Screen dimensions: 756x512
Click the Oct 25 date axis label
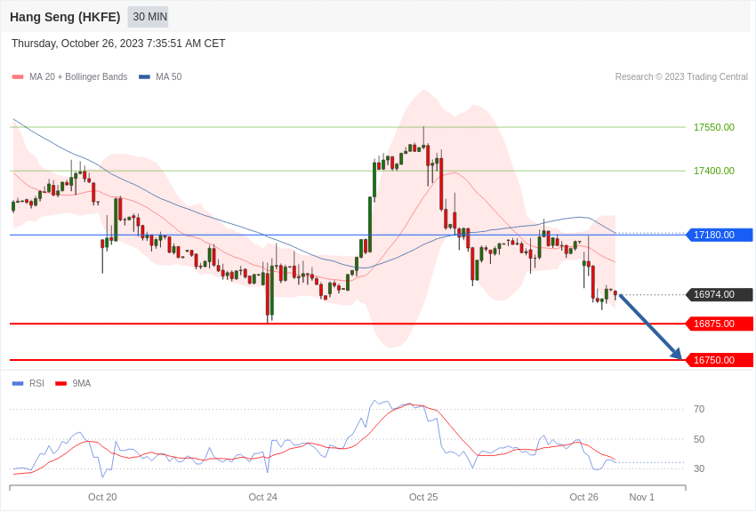[x=423, y=497]
